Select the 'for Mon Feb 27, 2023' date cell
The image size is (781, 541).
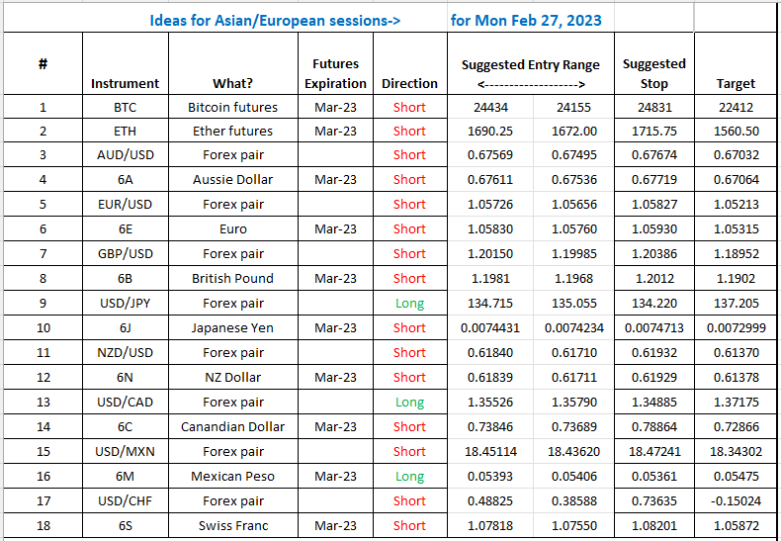[x=526, y=20]
